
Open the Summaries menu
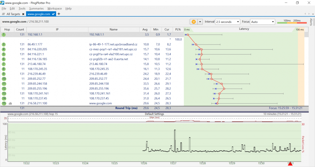pyautogui.click(x=36, y=8)
